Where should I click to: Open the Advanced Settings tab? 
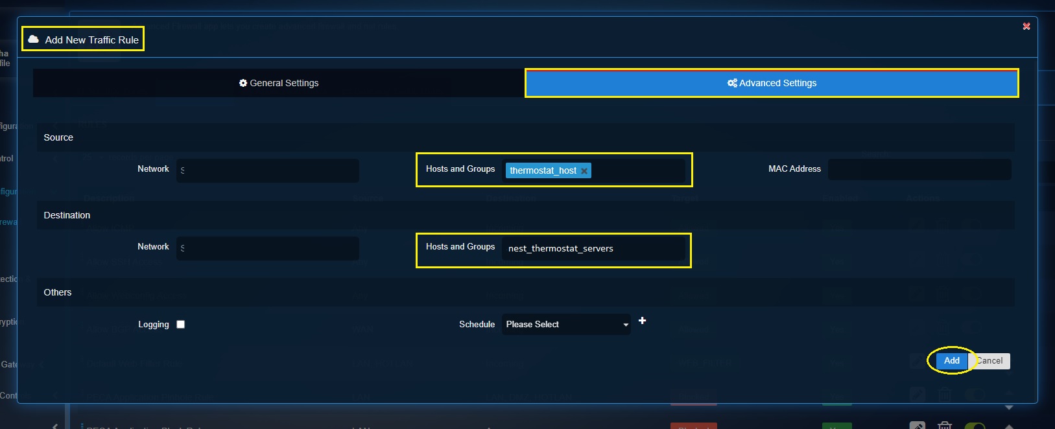coord(772,83)
